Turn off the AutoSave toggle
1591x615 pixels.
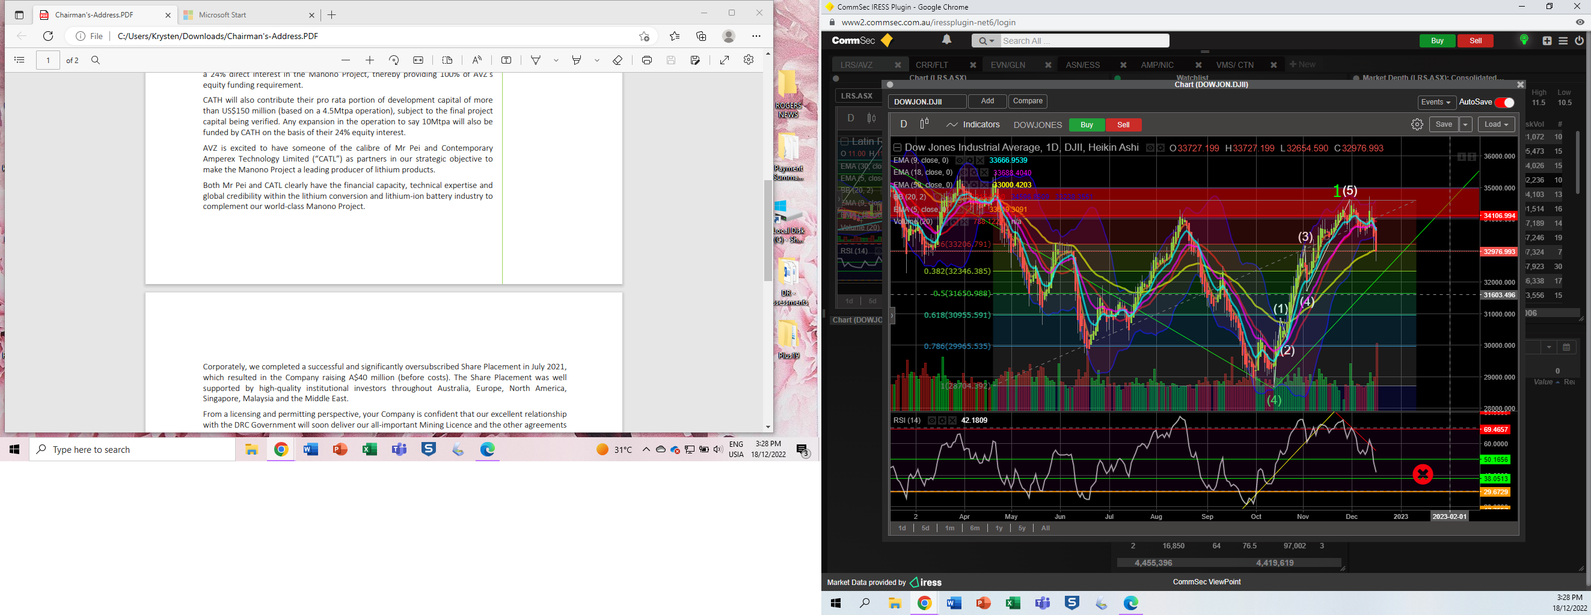pyautogui.click(x=1504, y=102)
